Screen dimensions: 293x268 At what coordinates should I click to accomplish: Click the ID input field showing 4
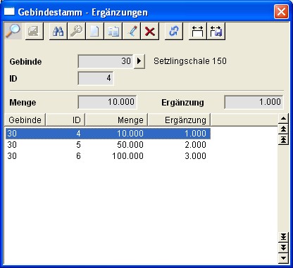coord(96,78)
